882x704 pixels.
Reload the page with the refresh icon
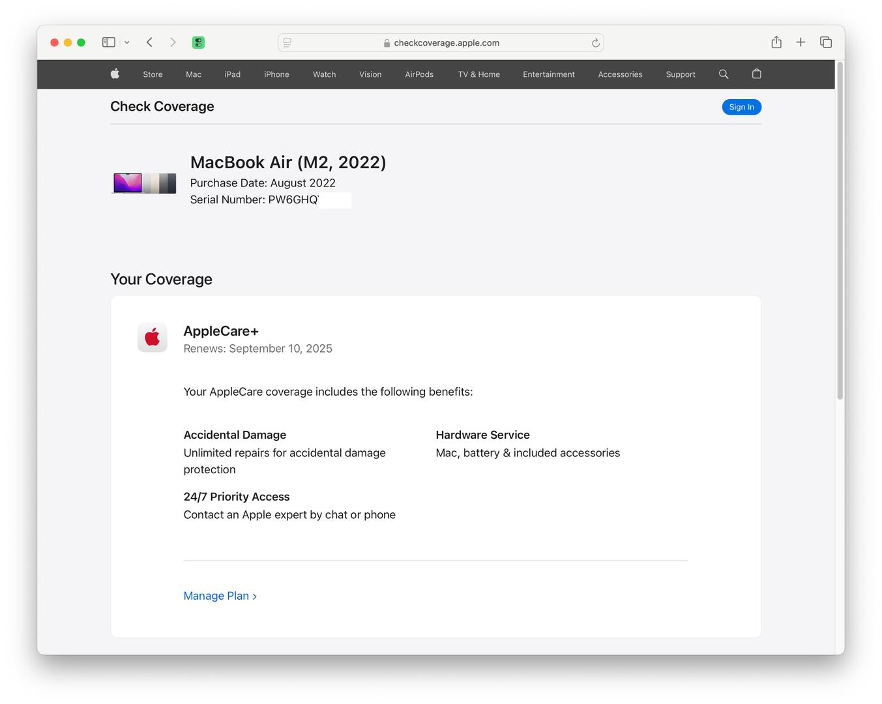pos(595,42)
